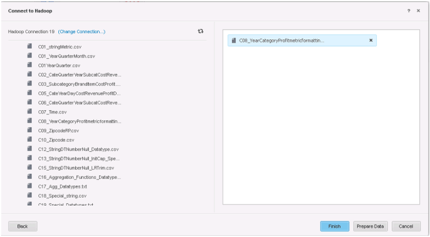
Task: Select C13_StringDTNumberNull_InitCap_Spe file name
Action: 79,159
